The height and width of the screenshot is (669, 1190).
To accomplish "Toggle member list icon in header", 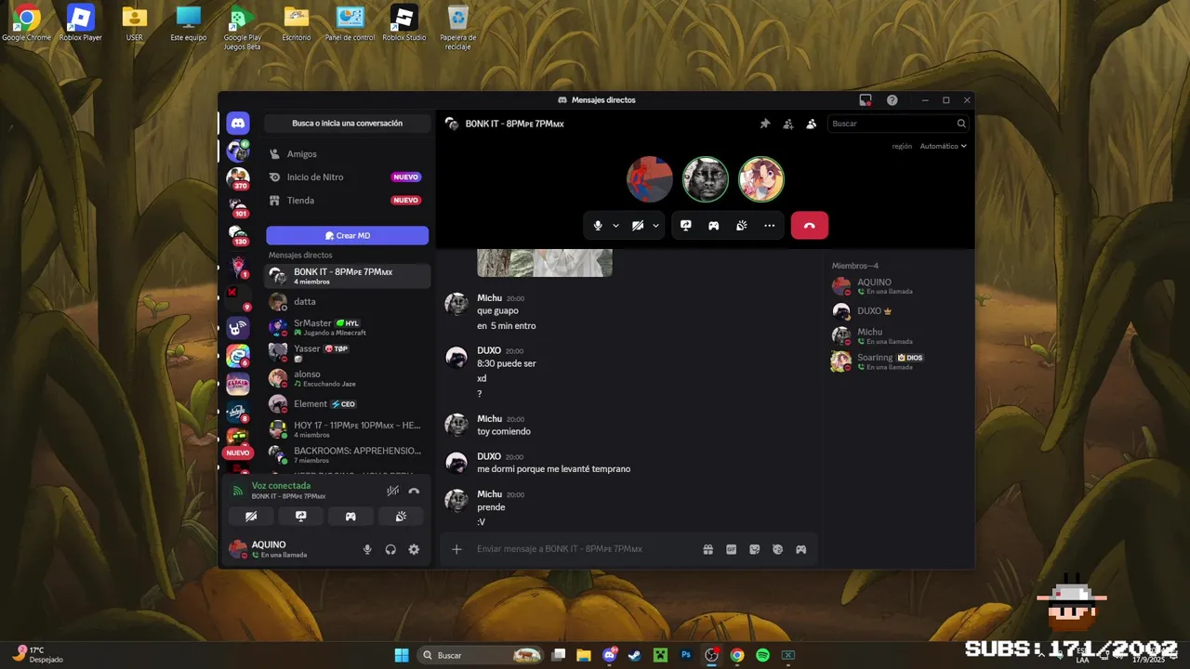I will pos(812,124).
